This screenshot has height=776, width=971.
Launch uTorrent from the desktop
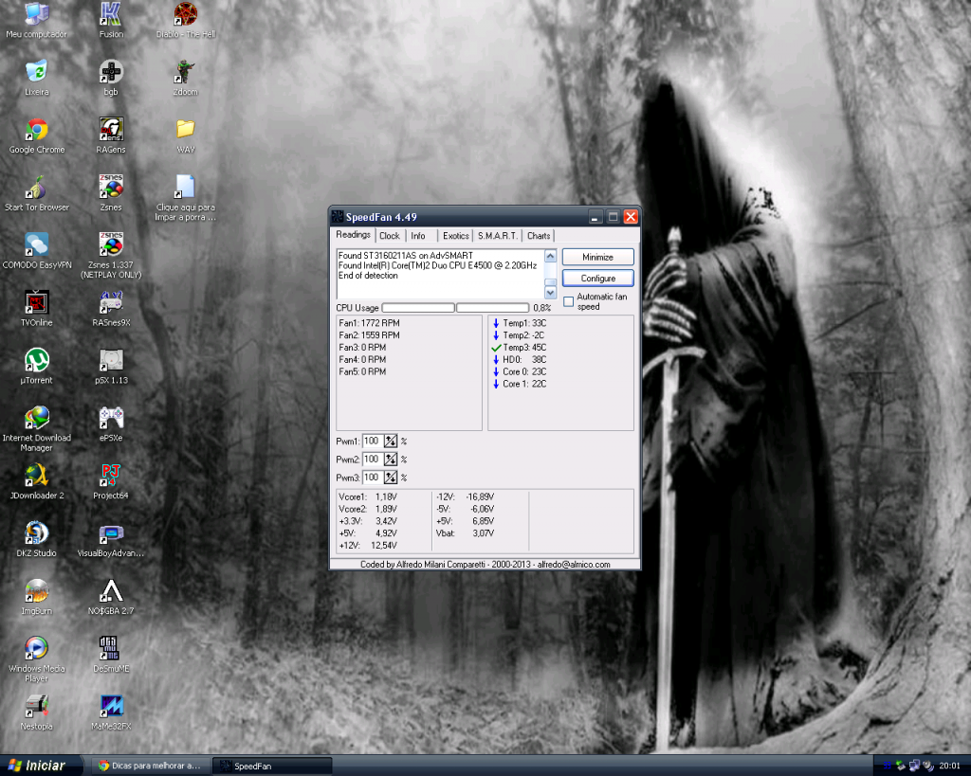point(36,358)
